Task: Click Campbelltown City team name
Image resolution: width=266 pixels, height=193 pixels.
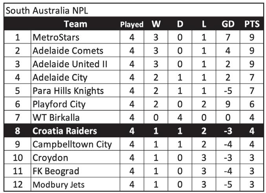Action: pos(72,144)
